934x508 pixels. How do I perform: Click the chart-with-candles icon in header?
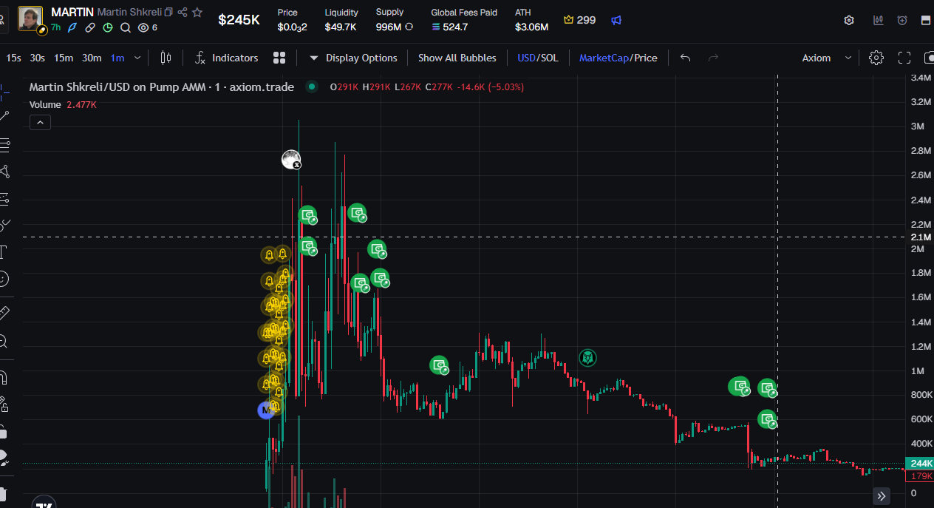coord(878,20)
